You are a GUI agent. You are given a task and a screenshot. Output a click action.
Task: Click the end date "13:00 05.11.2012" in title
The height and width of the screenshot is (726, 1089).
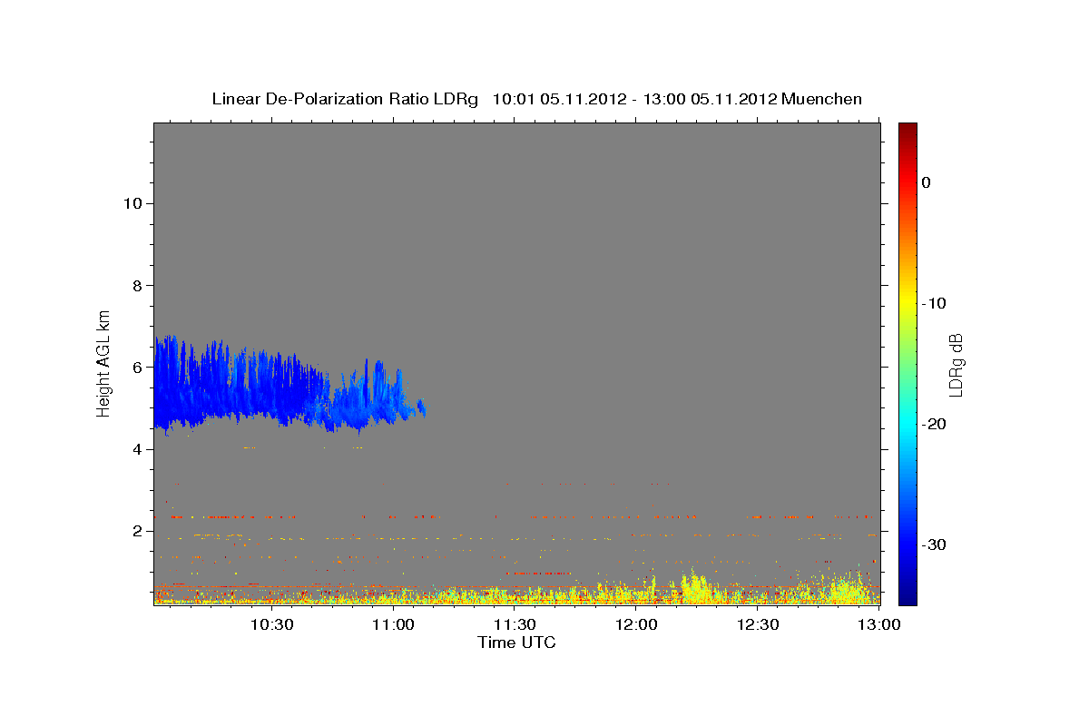click(x=711, y=99)
